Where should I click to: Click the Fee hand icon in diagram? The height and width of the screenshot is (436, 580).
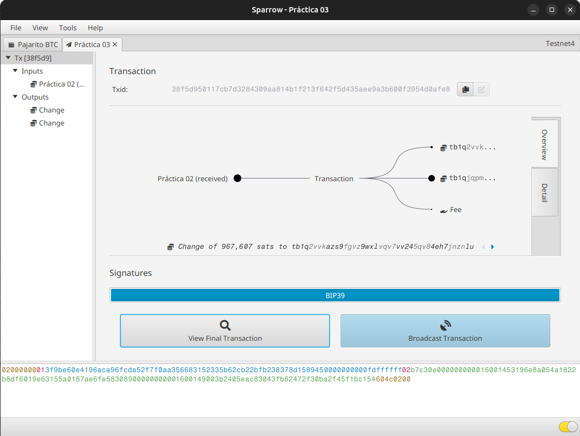tap(444, 210)
